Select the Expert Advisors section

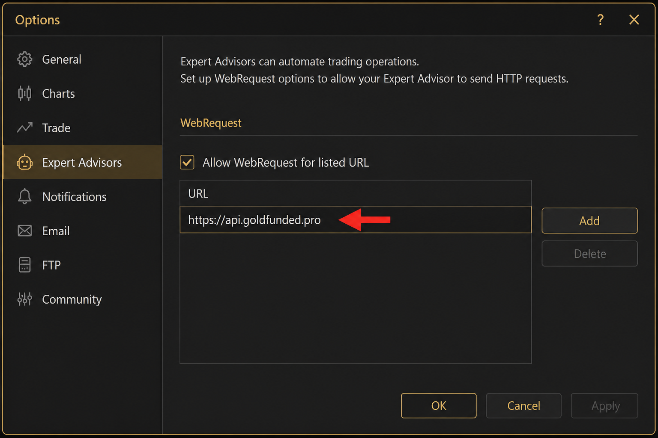(83, 162)
